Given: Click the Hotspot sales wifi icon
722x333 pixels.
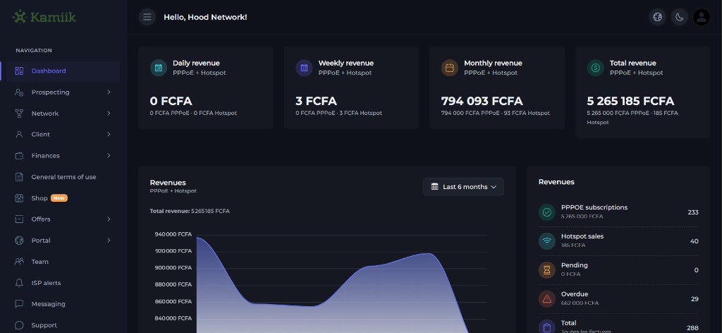Looking at the screenshot, I should coord(547,241).
